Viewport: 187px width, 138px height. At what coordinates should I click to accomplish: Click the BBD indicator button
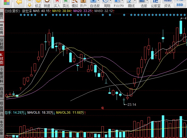pos(180,5)
